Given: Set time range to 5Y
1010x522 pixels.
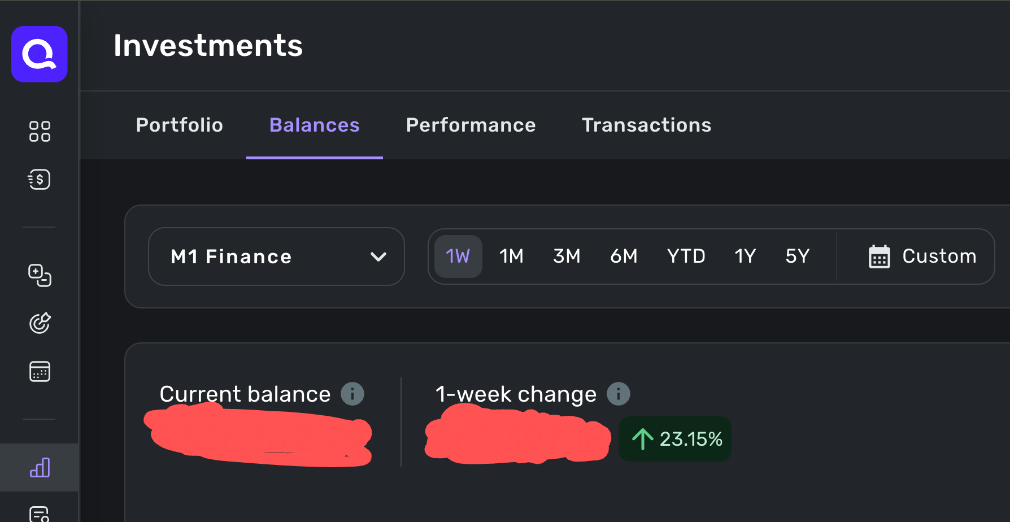Looking at the screenshot, I should (797, 256).
